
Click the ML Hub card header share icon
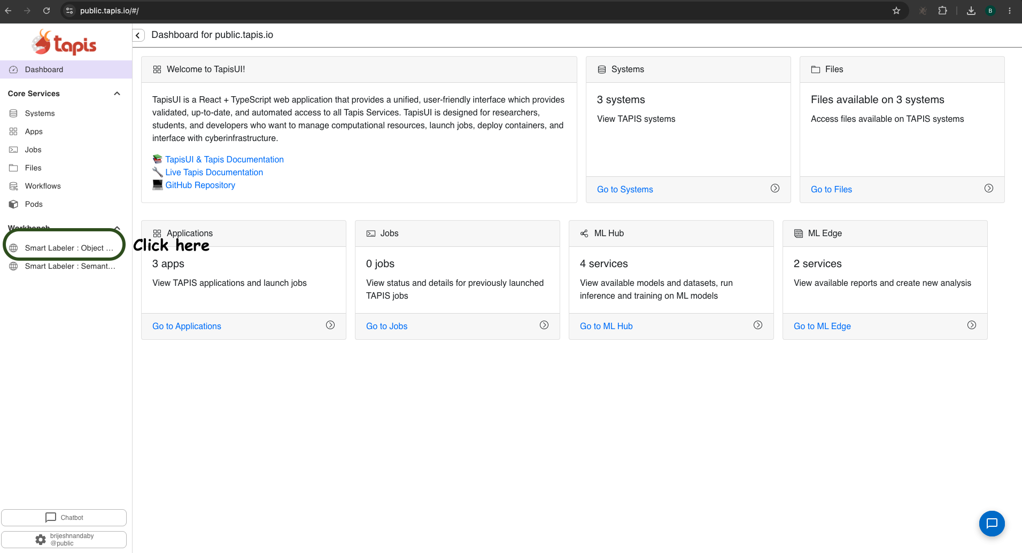[584, 233]
